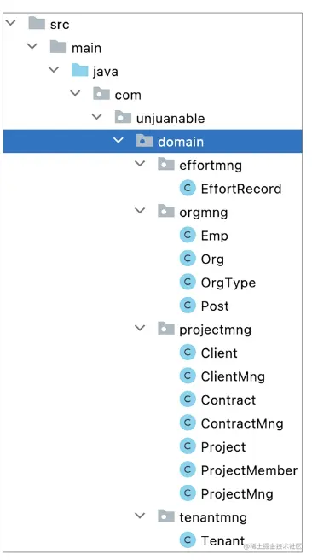The image size is (312, 560).
Task: Collapse the src folder chevron
Action: [x=11, y=23]
